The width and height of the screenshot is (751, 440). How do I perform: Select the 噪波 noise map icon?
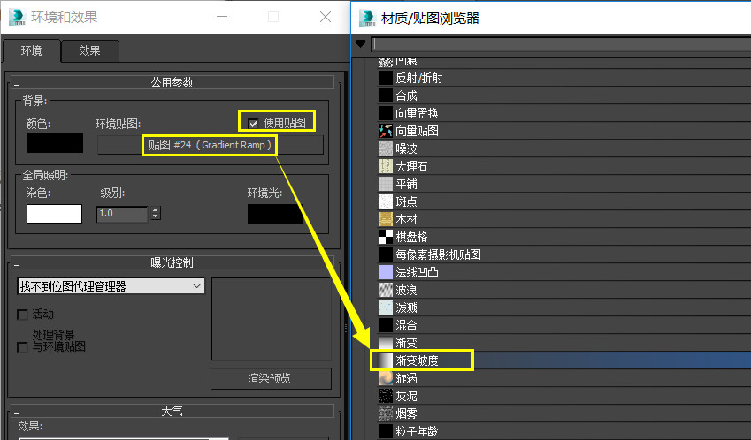pyautogui.click(x=386, y=148)
